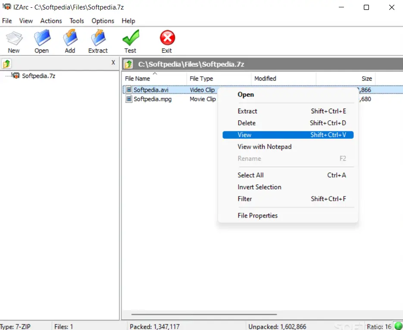Click the Open archive folder icon

(x=42, y=39)
